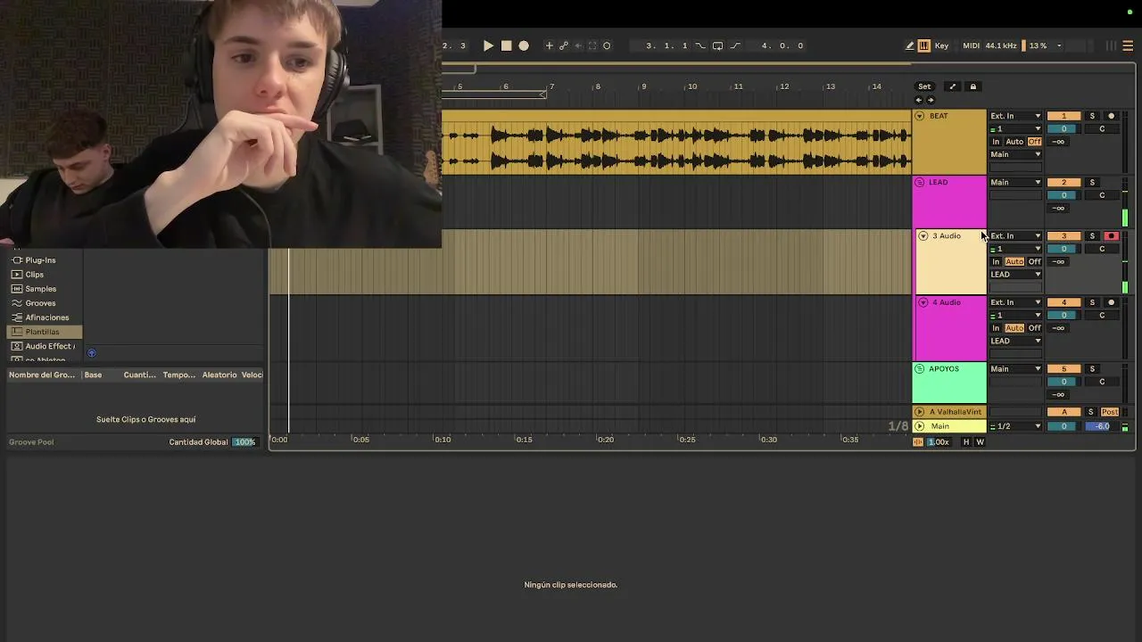Open LEAD group output Main dropdown

pyautogui.click(x=1015, y=182)
